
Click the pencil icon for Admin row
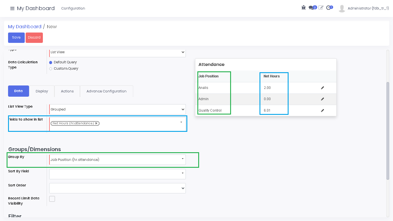[x=323, y=99]
